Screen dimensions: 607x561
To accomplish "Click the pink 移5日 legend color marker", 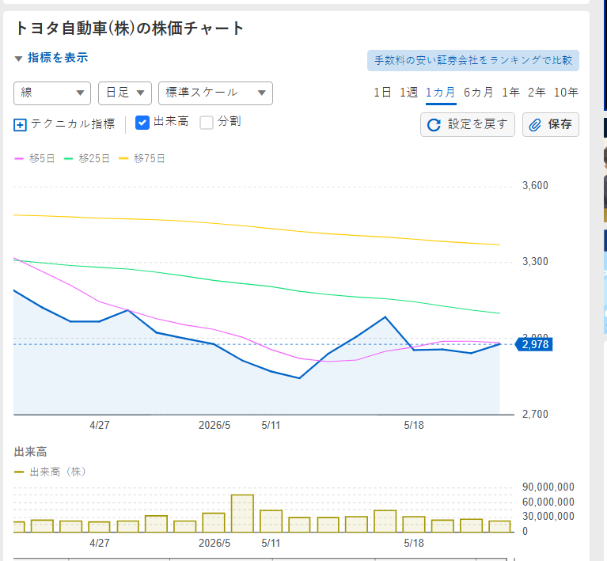I will pyautogui.click(x=19, y=159).
